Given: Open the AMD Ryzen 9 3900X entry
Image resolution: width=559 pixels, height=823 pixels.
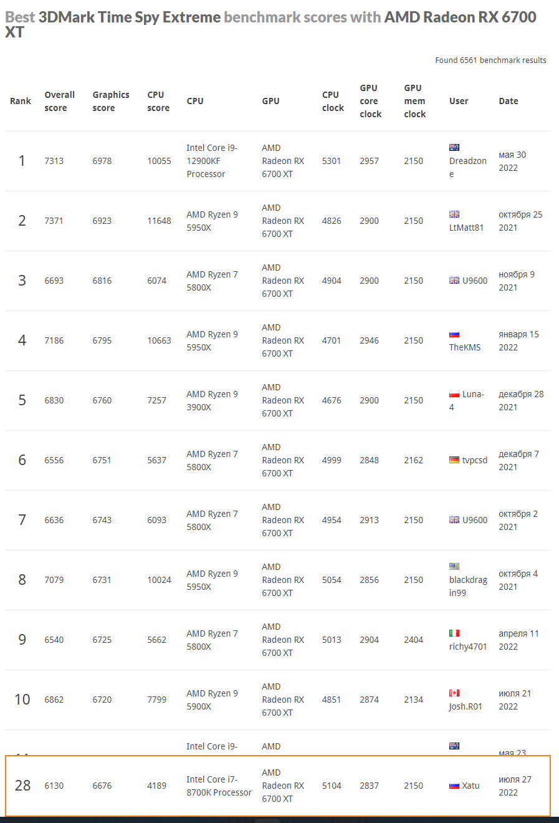Looking at the screenshot, I should 212,400.
